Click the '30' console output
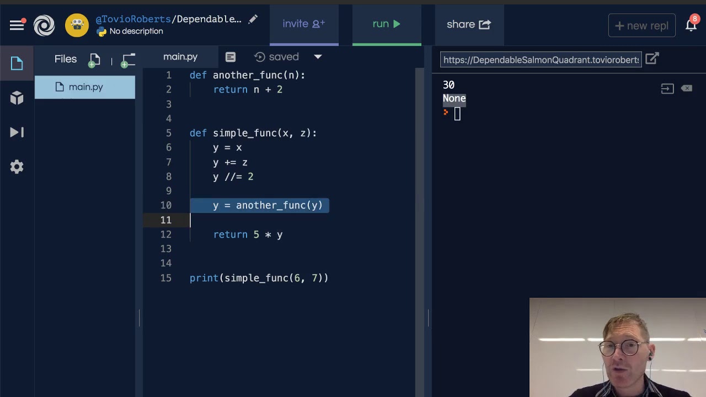706x397 pixels. pos(448,85)
